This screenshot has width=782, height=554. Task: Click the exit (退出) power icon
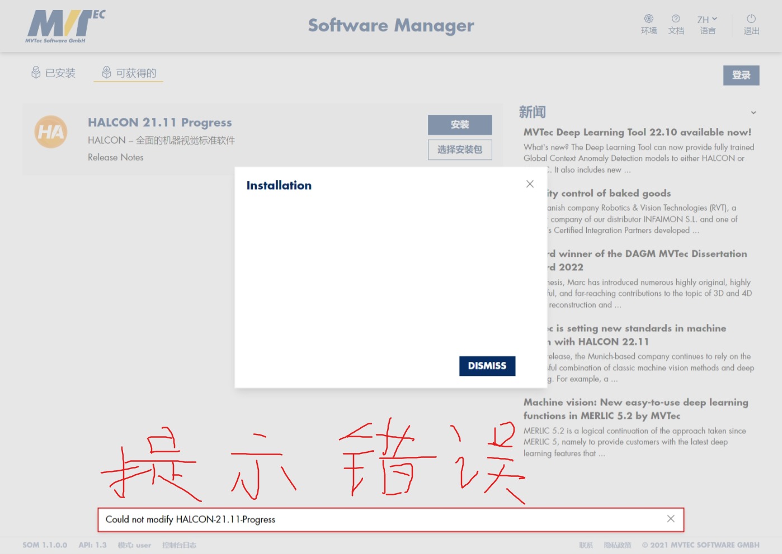(x=751, y=25)
